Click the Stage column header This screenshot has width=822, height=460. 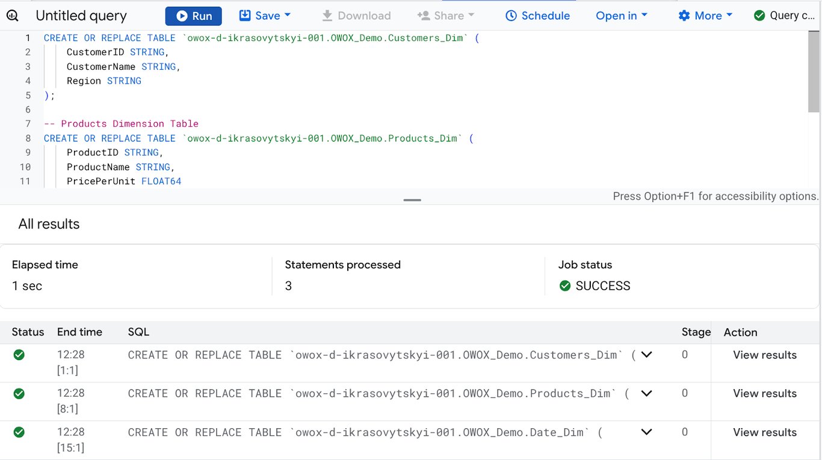[696, 332]
